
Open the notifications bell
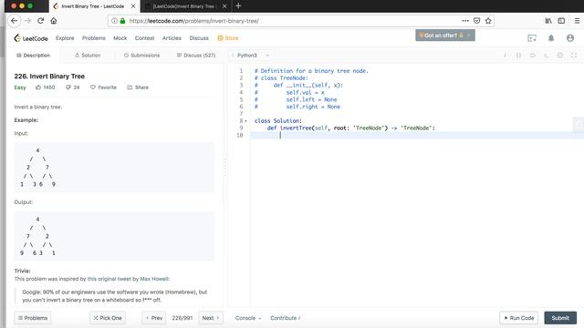click(551, 38)
